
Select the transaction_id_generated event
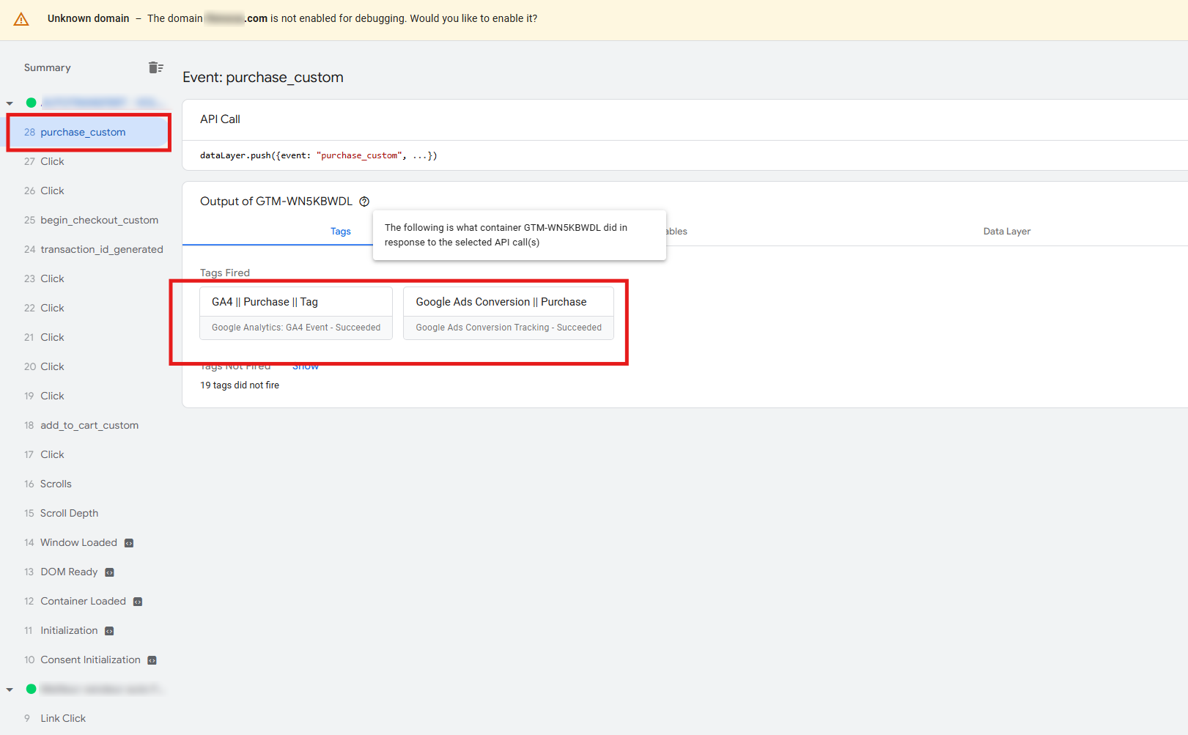101,249
